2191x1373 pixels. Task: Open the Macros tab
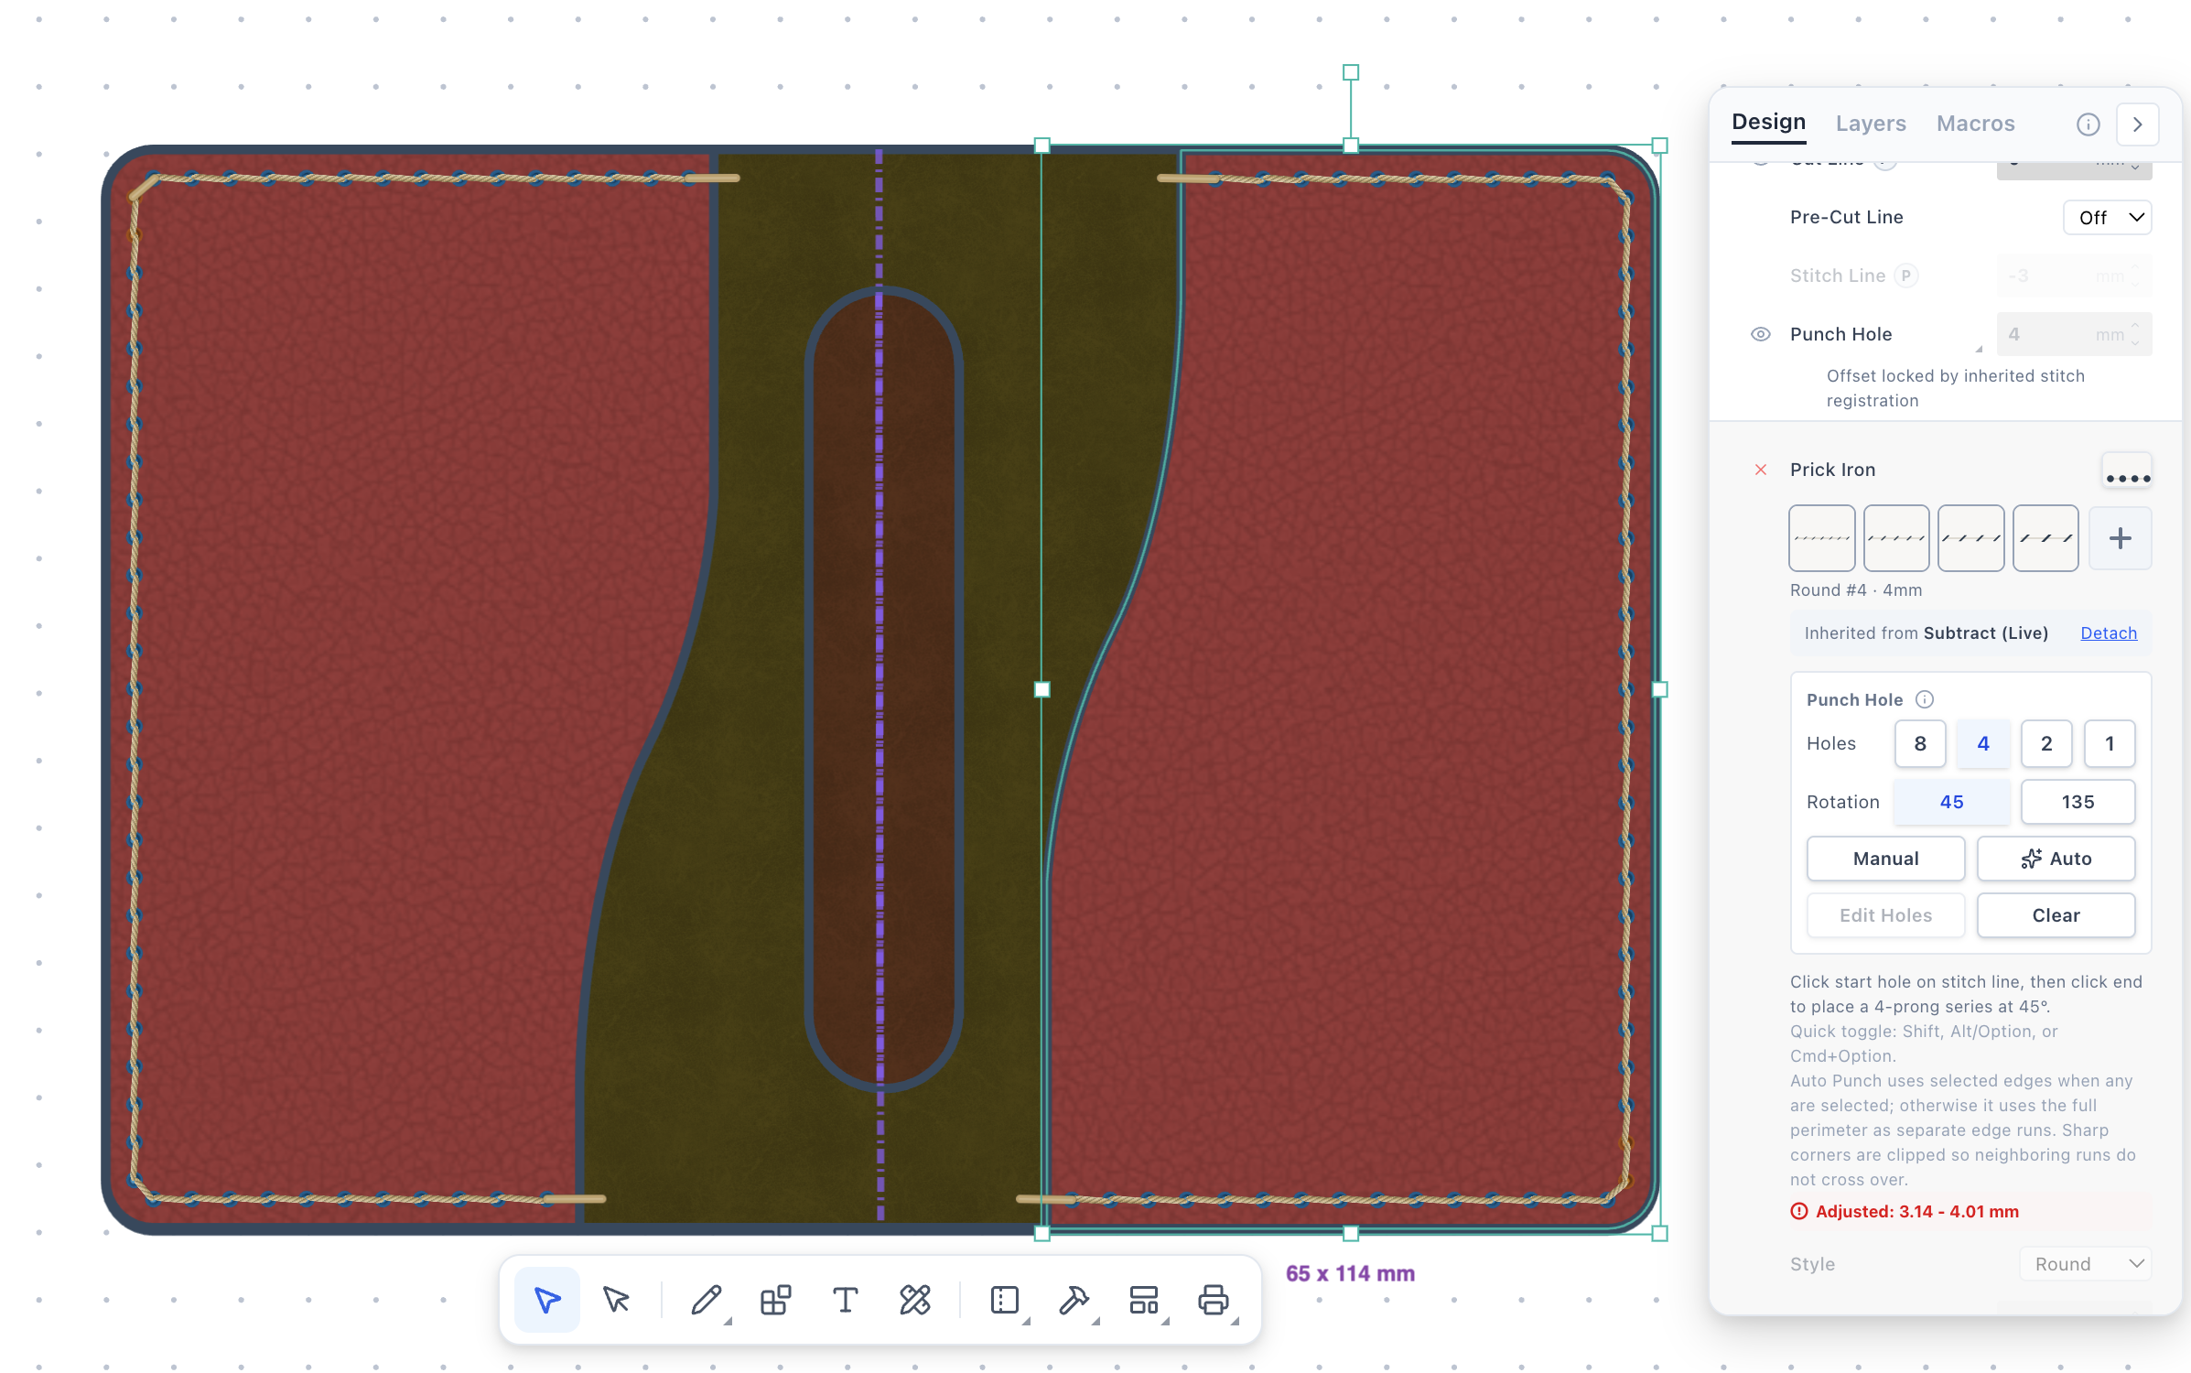pyautogui.click(x=1975, y=123)
